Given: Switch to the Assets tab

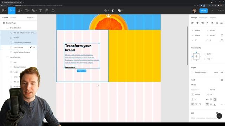Looking at the screenshot, I should [x=13, y=17].
